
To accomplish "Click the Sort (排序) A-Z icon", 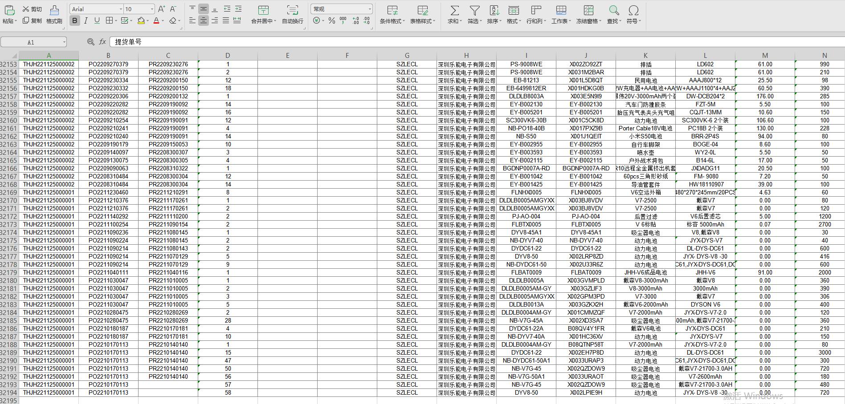I will pos(494,10).
